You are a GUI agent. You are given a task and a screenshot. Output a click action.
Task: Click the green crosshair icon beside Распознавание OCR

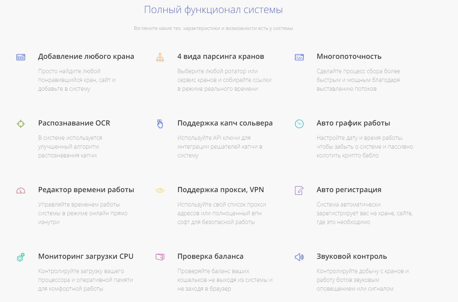tap(21, 124)
